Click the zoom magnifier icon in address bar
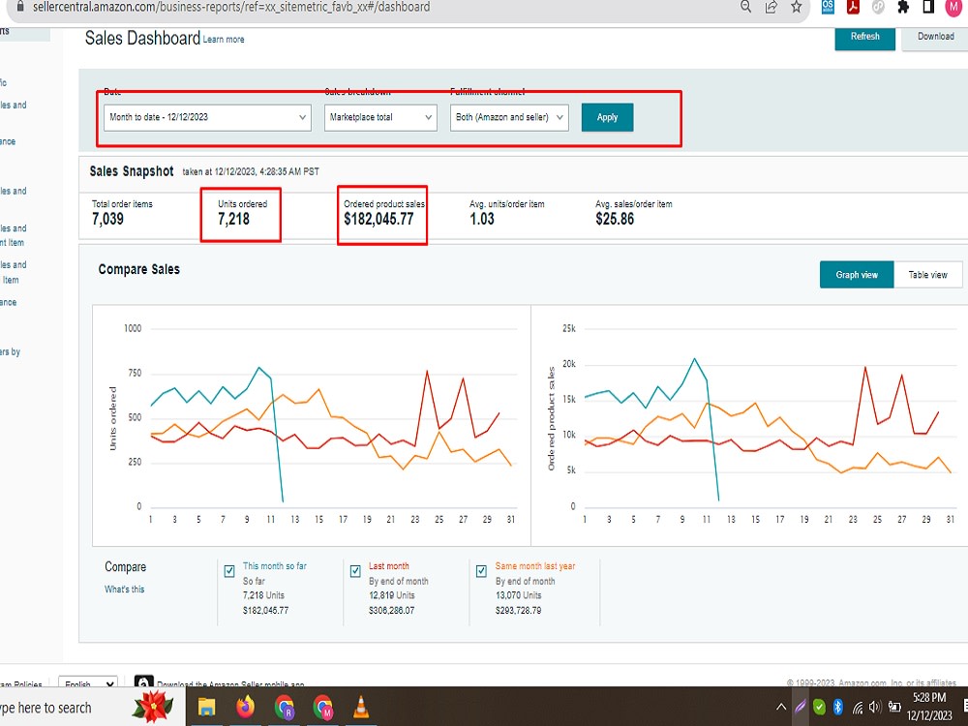The image size is (968, 726). tap(745, 7)
